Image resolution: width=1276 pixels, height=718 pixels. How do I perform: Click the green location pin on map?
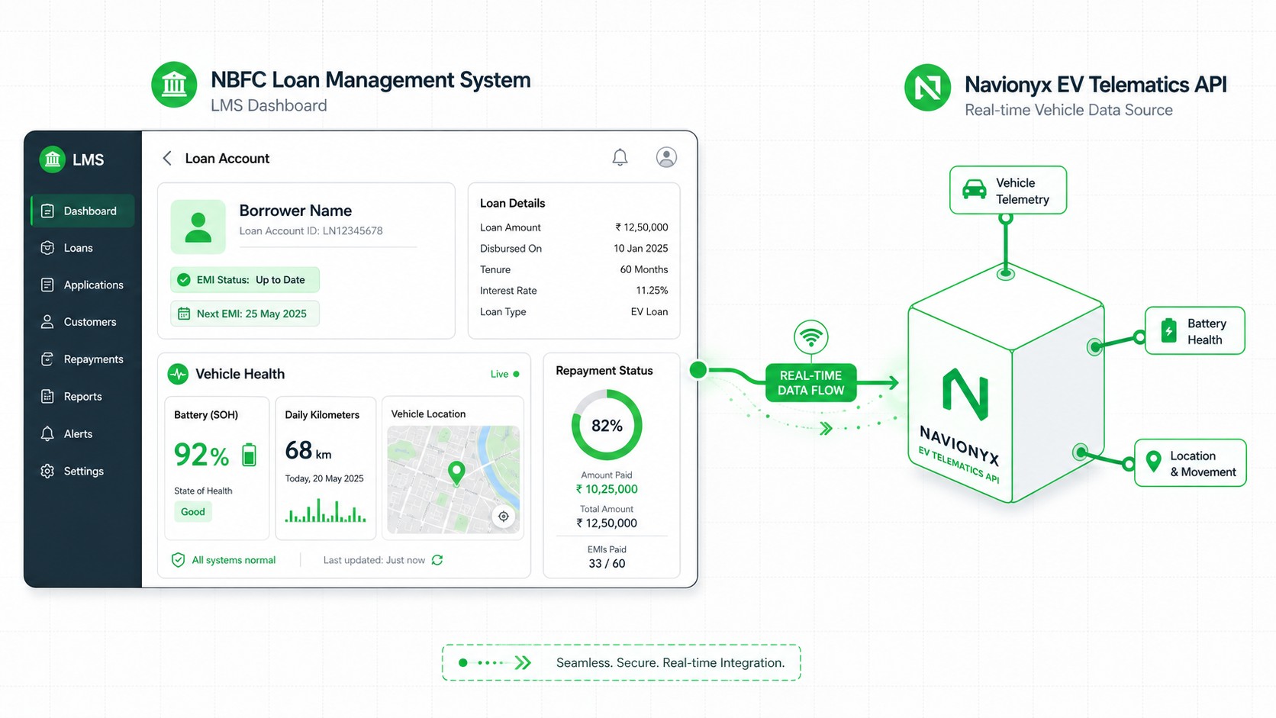[456, 473]
